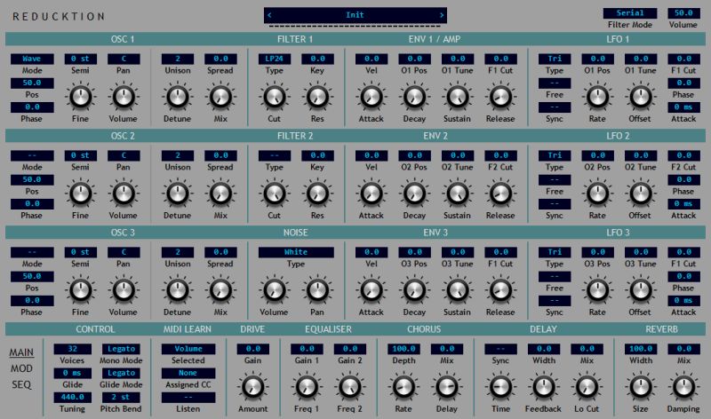This screenshot has height=419, width=711.
Task: Open the Filter 2 Type selector
Action: point(275,155)
